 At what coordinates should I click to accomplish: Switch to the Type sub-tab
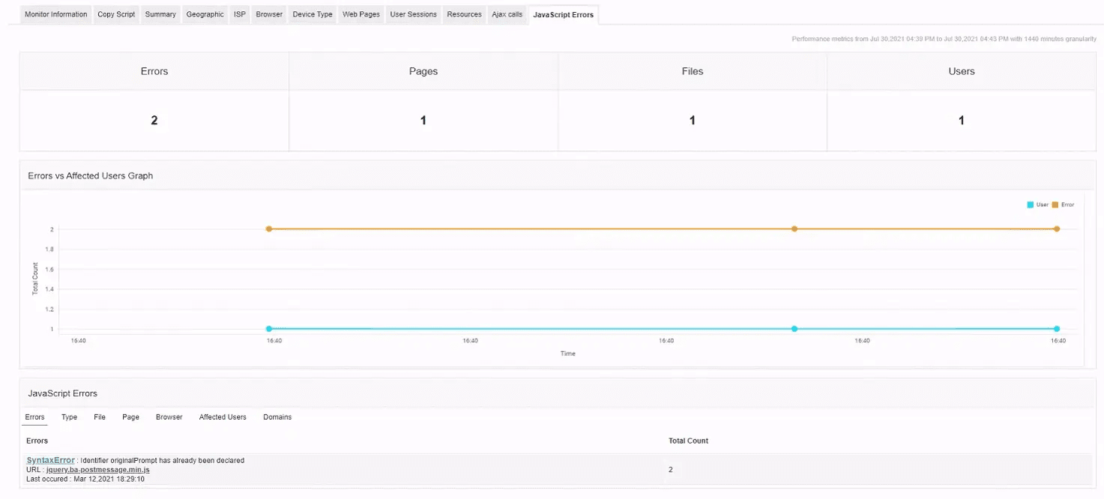pyautogui.click(x=68, y=417)
